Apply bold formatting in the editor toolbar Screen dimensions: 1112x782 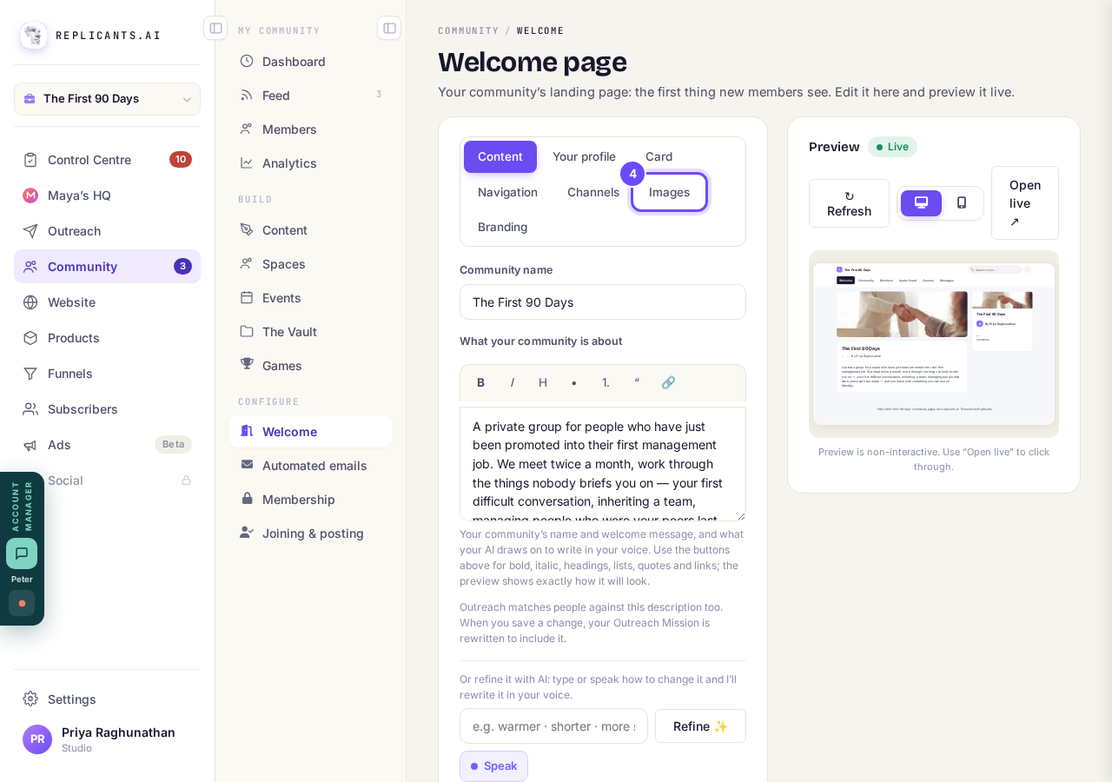coord(480,382)
